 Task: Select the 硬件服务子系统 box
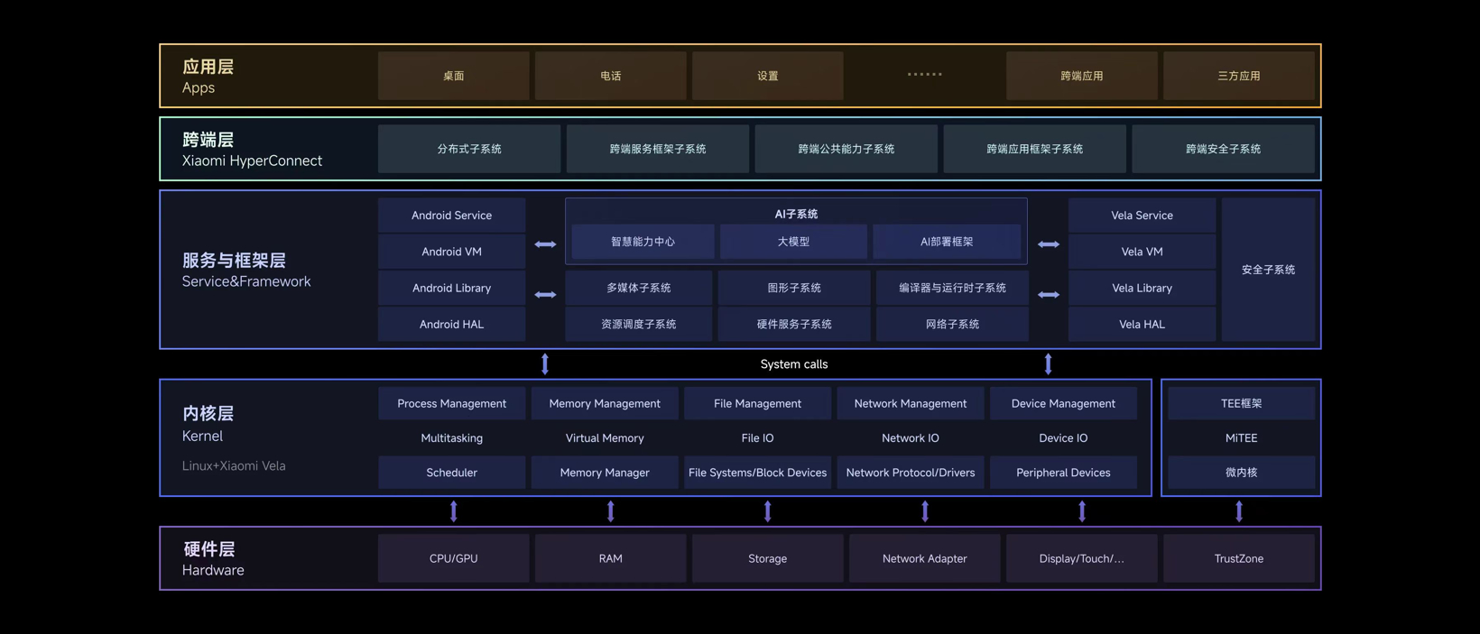coord(794,324)
